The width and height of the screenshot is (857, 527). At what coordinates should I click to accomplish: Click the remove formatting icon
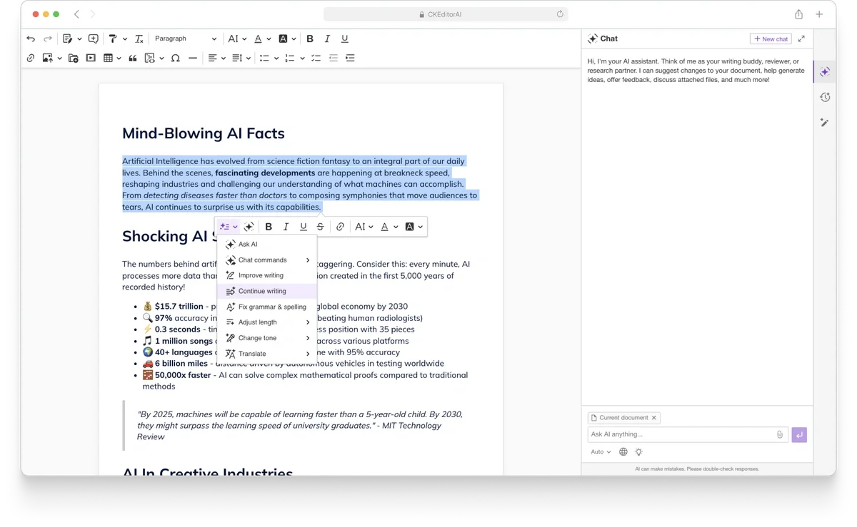pyautogui.click(x=139, y=39)
